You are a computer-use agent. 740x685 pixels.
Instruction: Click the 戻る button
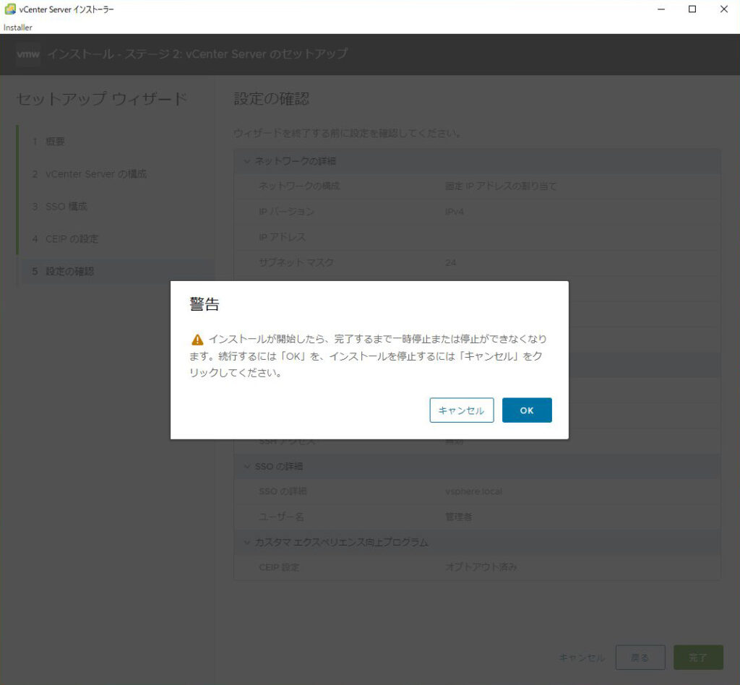coord(640,658)
